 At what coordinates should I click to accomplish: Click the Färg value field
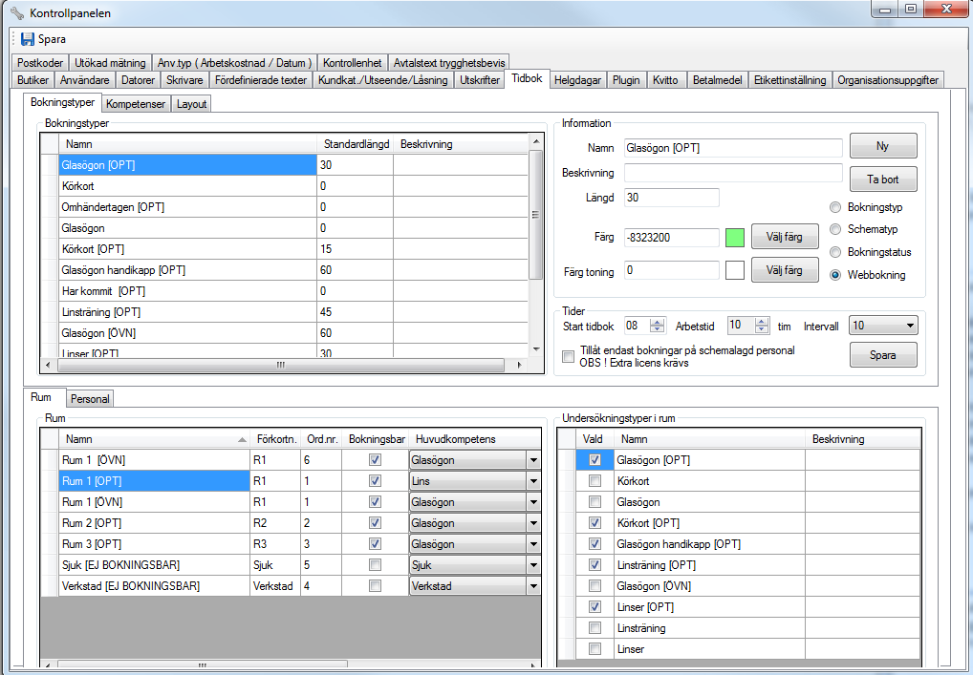click(671, 238)
